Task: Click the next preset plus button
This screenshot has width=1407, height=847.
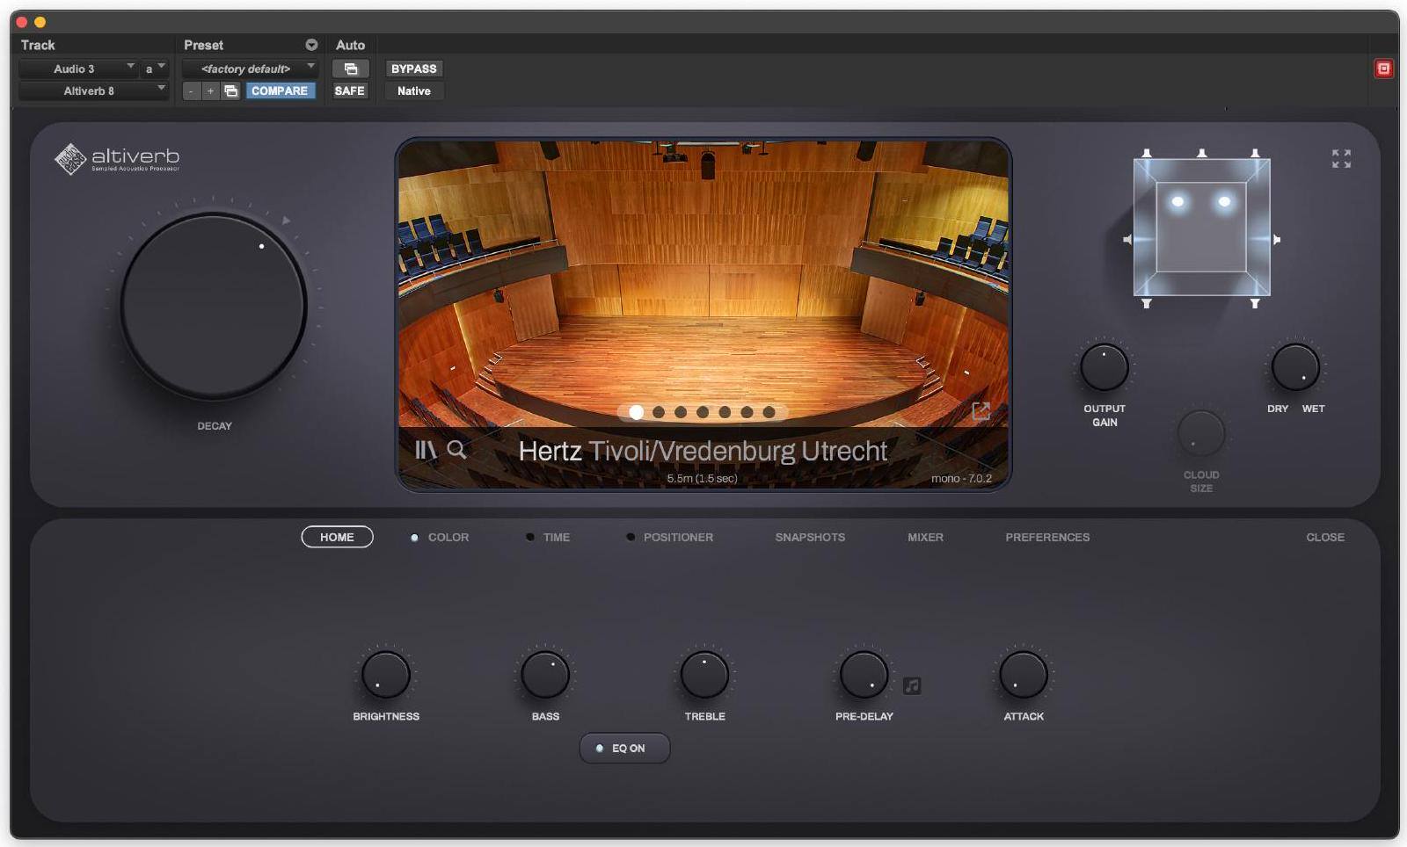Action: (x=210, y=90)
